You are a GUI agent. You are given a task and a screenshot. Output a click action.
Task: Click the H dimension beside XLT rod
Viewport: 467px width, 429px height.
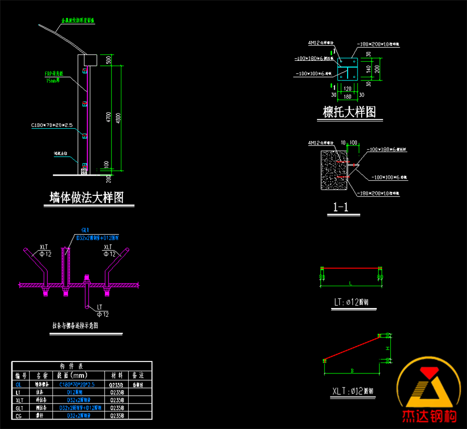click(388, 348)
